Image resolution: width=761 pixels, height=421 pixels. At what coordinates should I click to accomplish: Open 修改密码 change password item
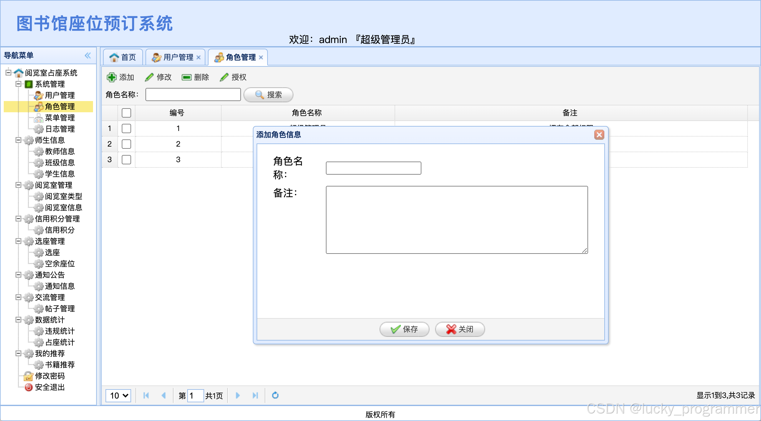click(50, 376)
